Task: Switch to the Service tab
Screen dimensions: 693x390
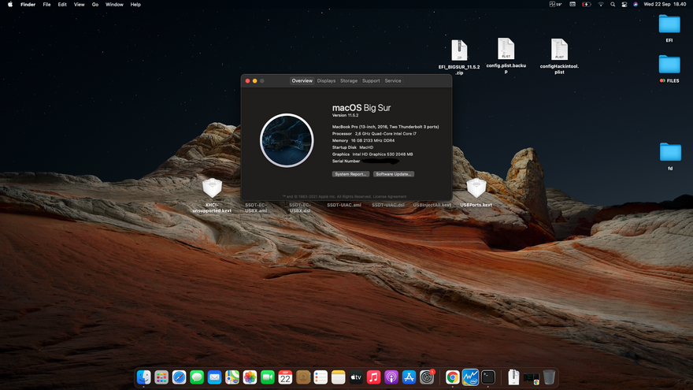Action: [x=393, y=81]
